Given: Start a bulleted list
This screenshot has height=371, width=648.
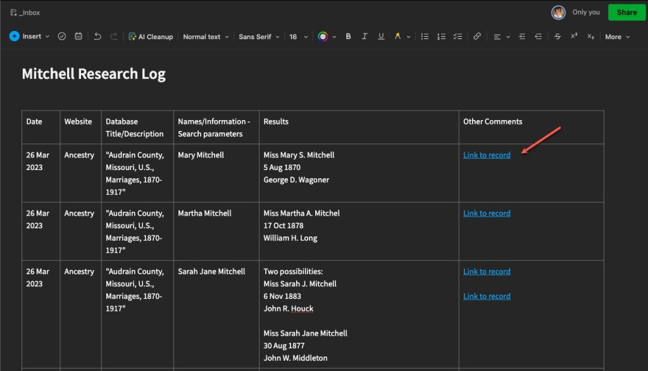Looking at the screenshot, I should tap(425, 37).
